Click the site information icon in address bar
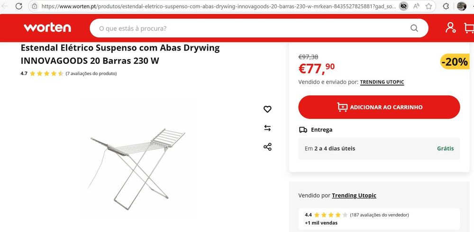The image size is (474, 232). [x=34, y=7]
